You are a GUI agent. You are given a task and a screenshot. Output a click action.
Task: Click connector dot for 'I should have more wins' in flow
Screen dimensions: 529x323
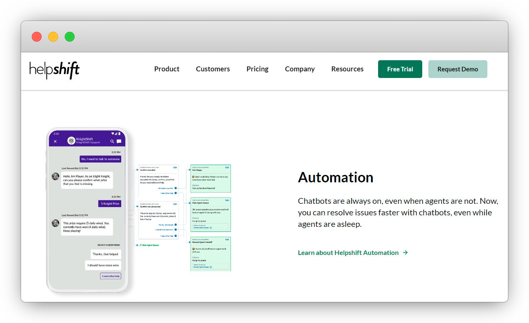click(176, 230)
